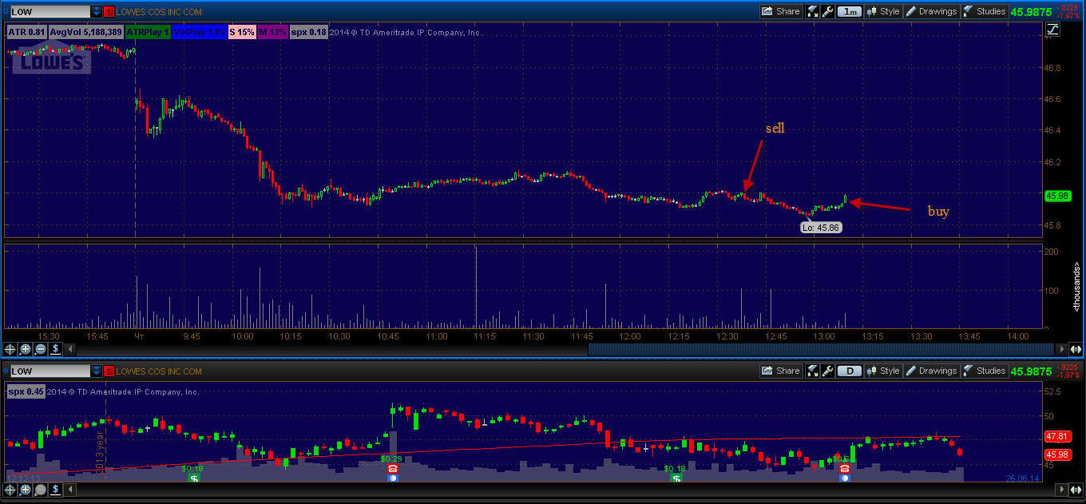Toggle the dollar sign price icon under the lower chart

click(x=56, y=490)
